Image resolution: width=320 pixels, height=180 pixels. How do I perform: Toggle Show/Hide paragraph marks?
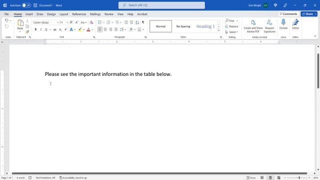(x=143, y=22)
